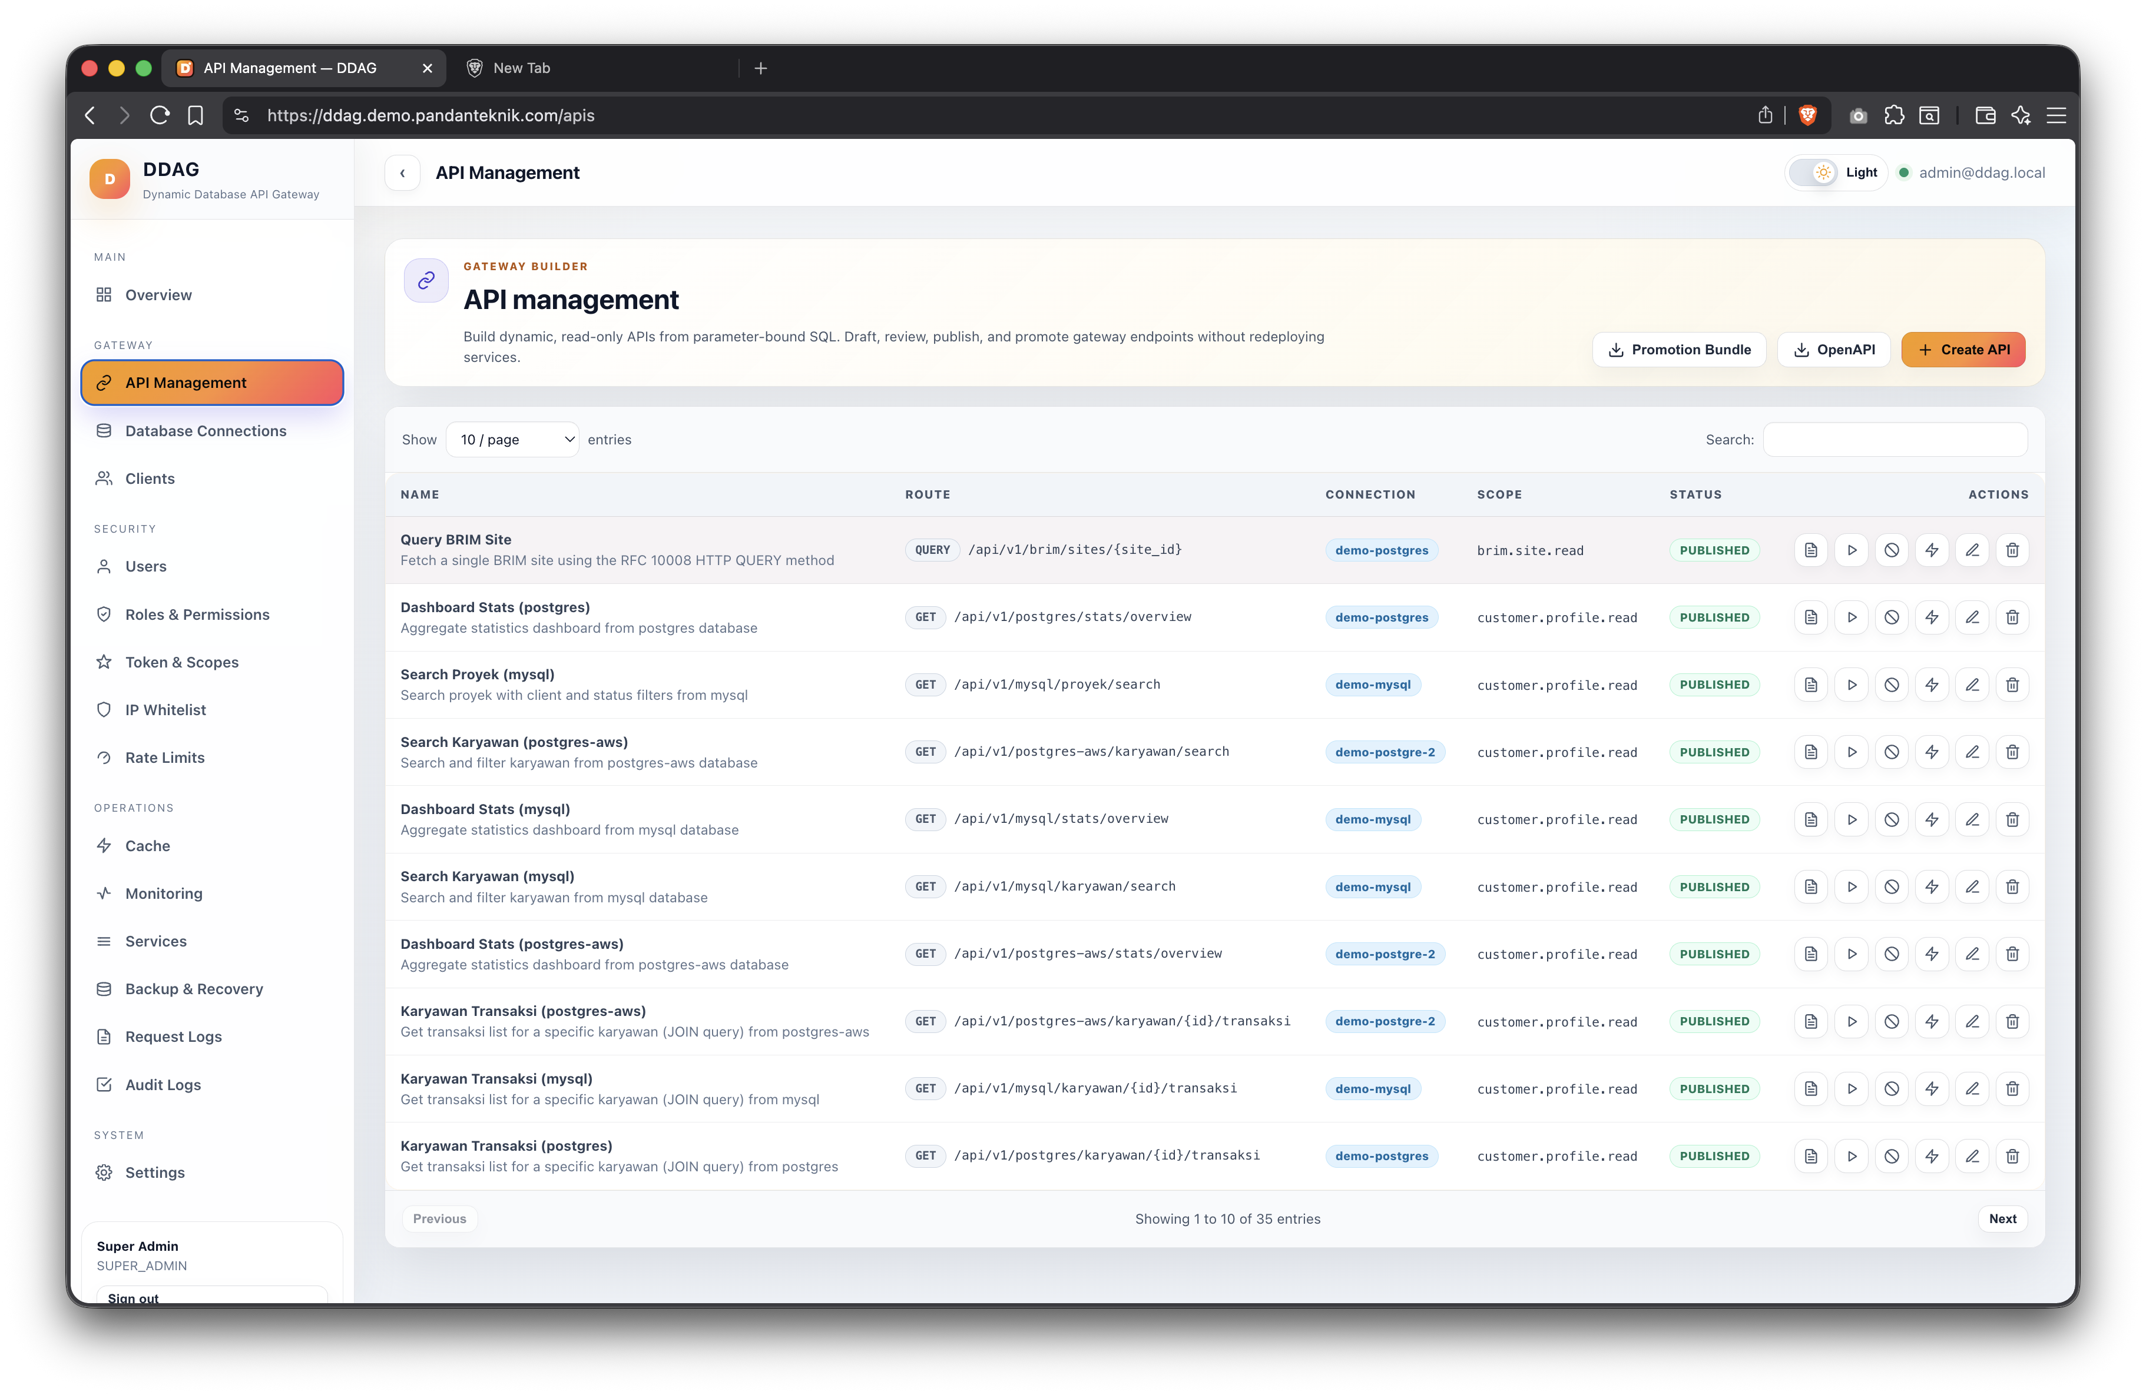Click lightning icon for Dashboard Stats (mysql)
Viewport: 2146px width, 1395px height.
[x=1932, y=819]
